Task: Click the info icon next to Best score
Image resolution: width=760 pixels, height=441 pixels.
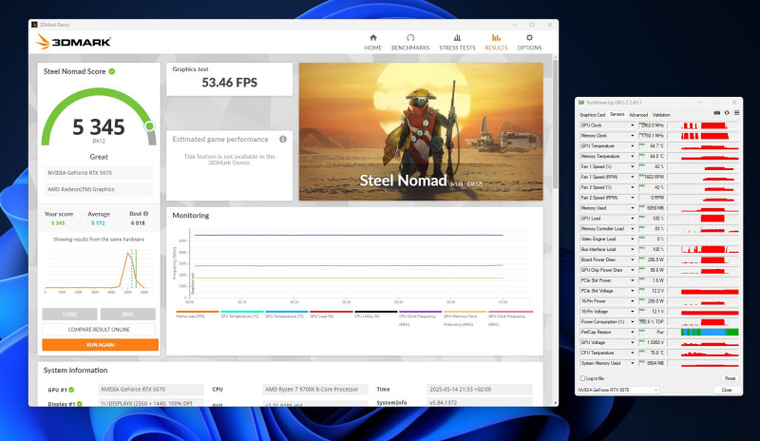Action: (x=146, y=214)
